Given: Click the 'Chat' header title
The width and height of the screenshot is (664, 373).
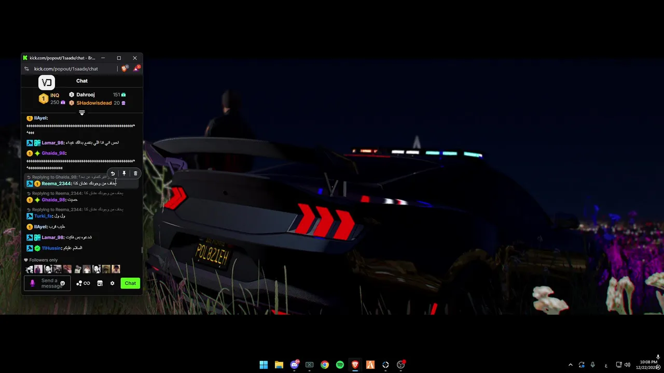Looking at the screenshot, I should [x=82, y=81].
